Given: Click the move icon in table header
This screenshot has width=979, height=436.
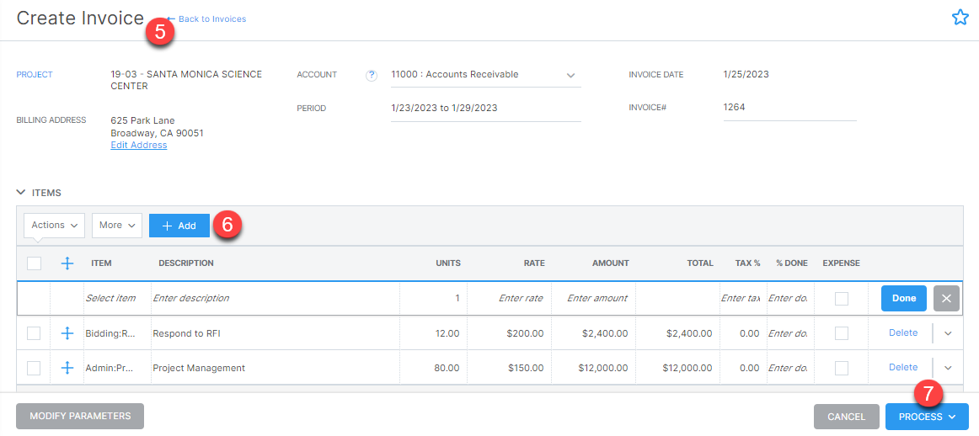Looking at the screenshot, I should coord(68,263).
